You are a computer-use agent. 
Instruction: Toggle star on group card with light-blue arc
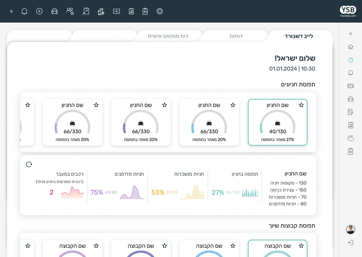click(233, 246)
